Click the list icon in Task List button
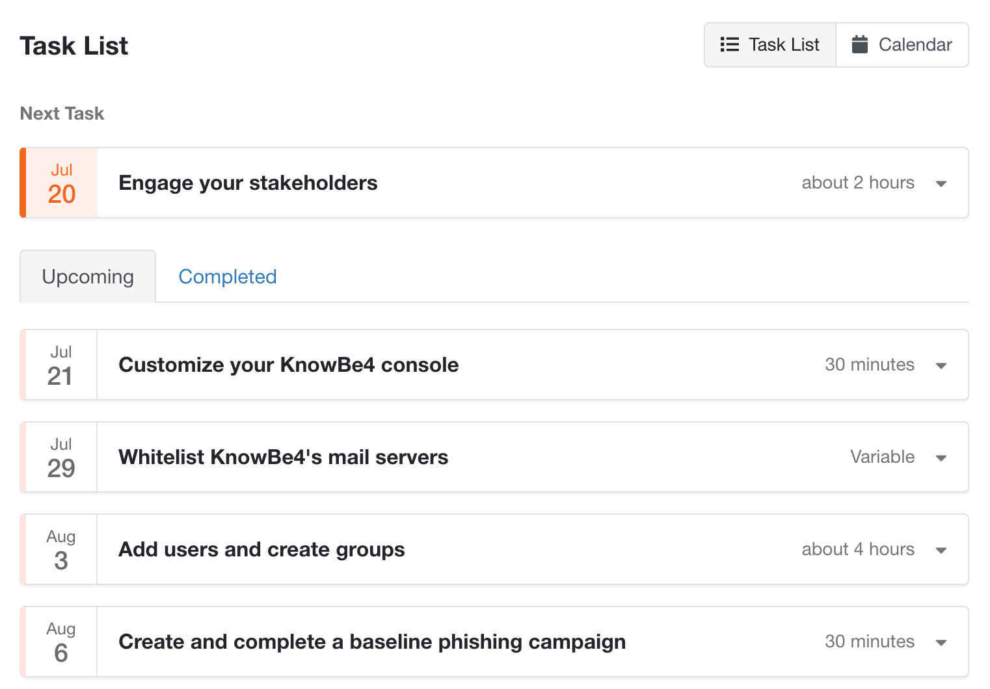 click(x=729, y=45)
